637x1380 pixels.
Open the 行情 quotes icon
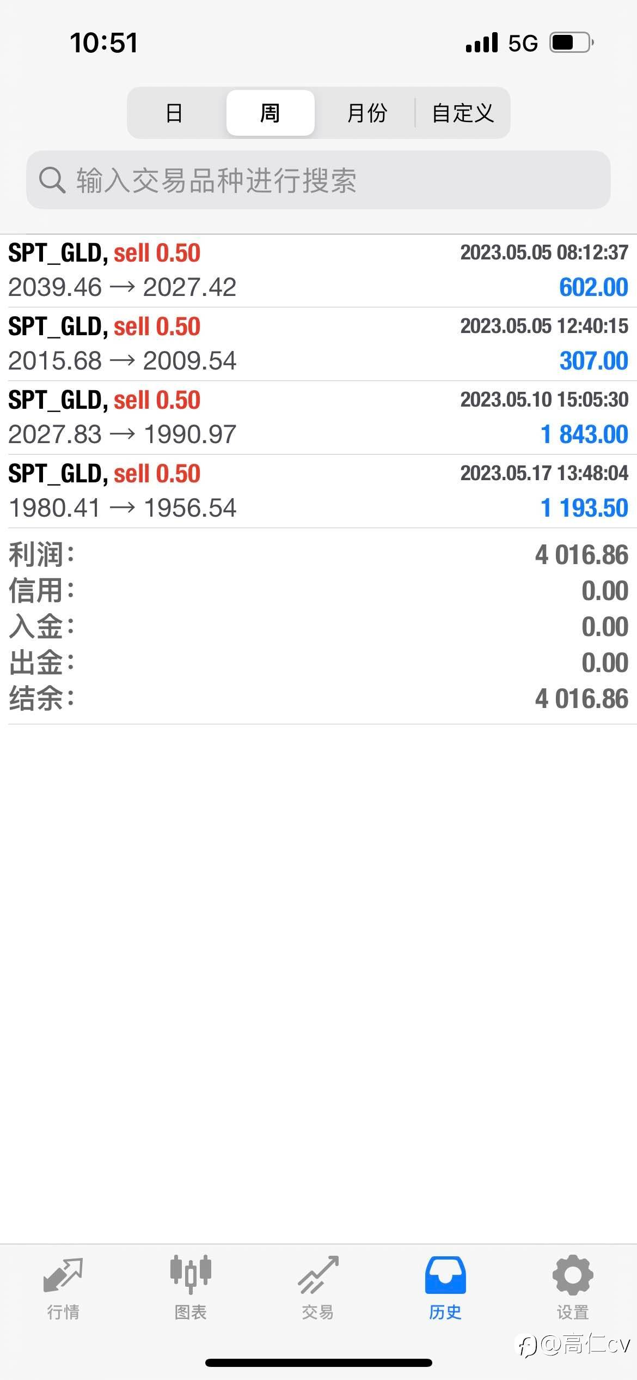click(x=63, y=1275)
